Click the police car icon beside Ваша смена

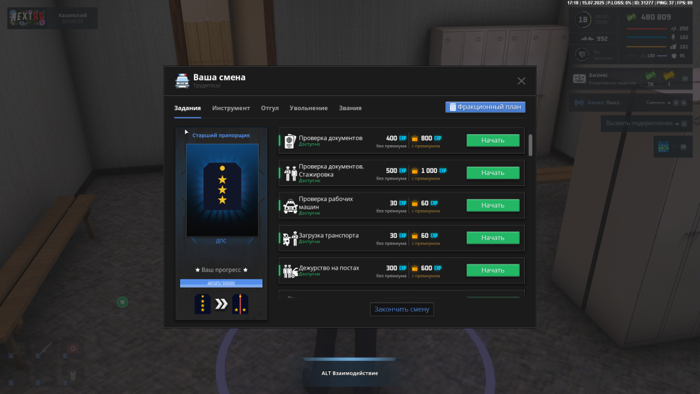(182, 81)
